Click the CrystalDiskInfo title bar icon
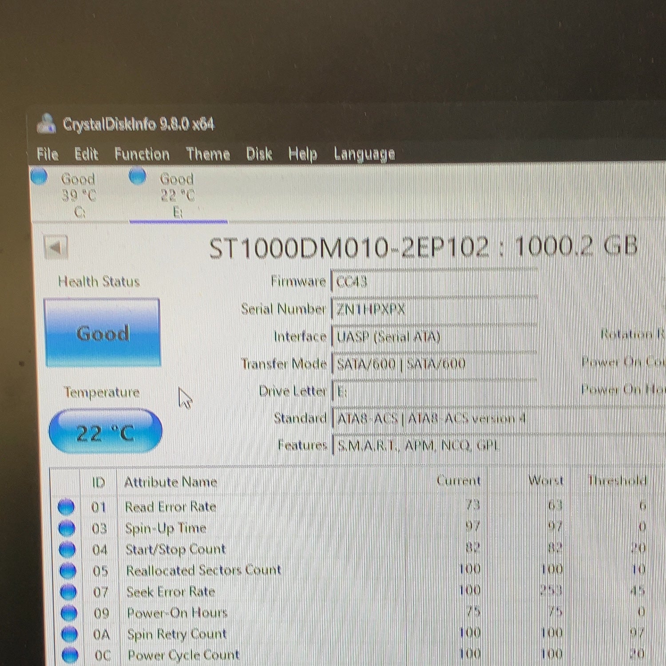Image resolution: width=666 pixels, height=666 pixels. 46,123
